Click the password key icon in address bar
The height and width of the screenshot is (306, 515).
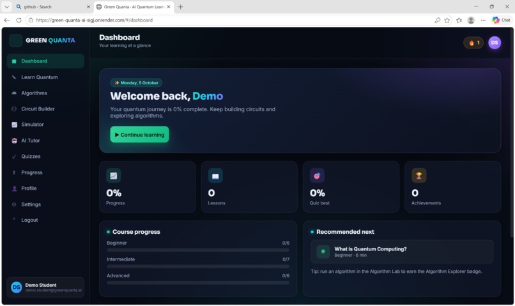click(437, 20)
